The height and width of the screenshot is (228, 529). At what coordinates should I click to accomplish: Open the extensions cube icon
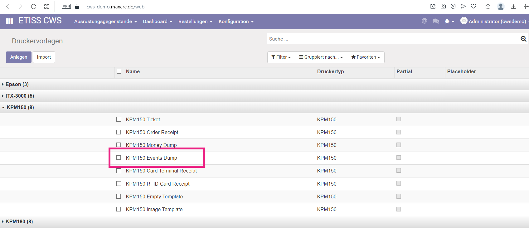click(x=488, y=6)
